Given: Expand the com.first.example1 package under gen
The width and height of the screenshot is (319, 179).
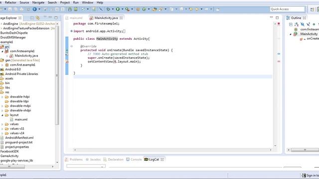Looking at the screenshot, I should (x=2, y=65).
